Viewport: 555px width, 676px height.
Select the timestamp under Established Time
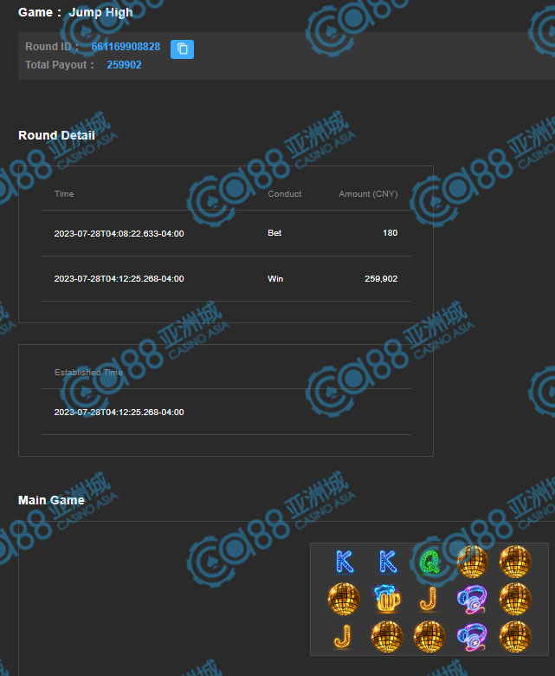[x=119, y=413]
